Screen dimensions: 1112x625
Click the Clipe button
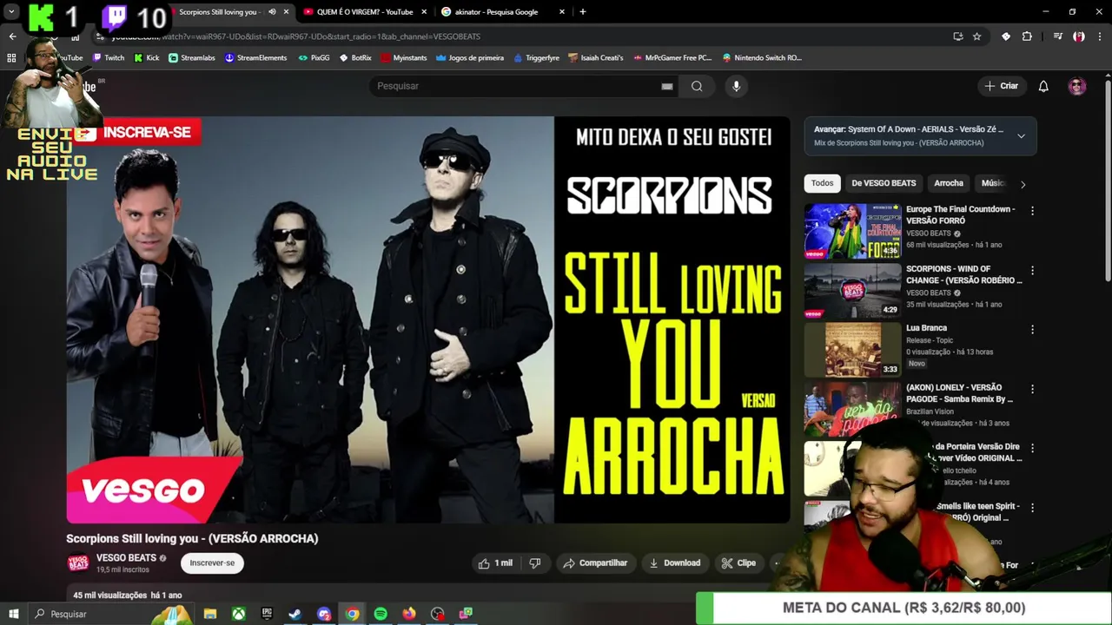tap(738, 563)
